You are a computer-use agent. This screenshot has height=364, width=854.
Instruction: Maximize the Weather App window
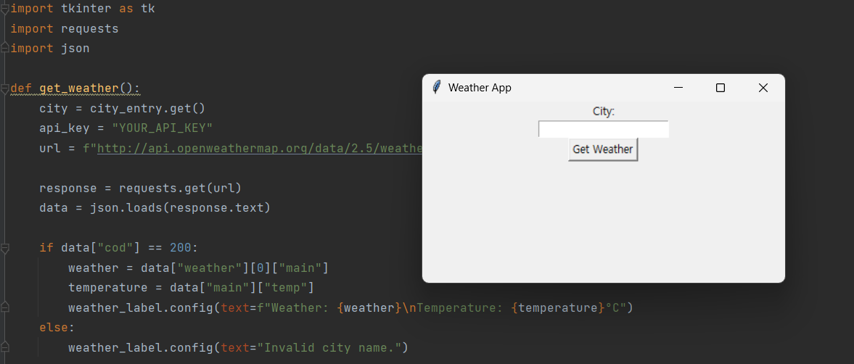coord(720,88)
